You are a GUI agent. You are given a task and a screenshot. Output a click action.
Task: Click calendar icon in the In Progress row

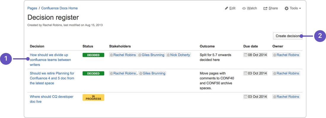pos(246,96)
